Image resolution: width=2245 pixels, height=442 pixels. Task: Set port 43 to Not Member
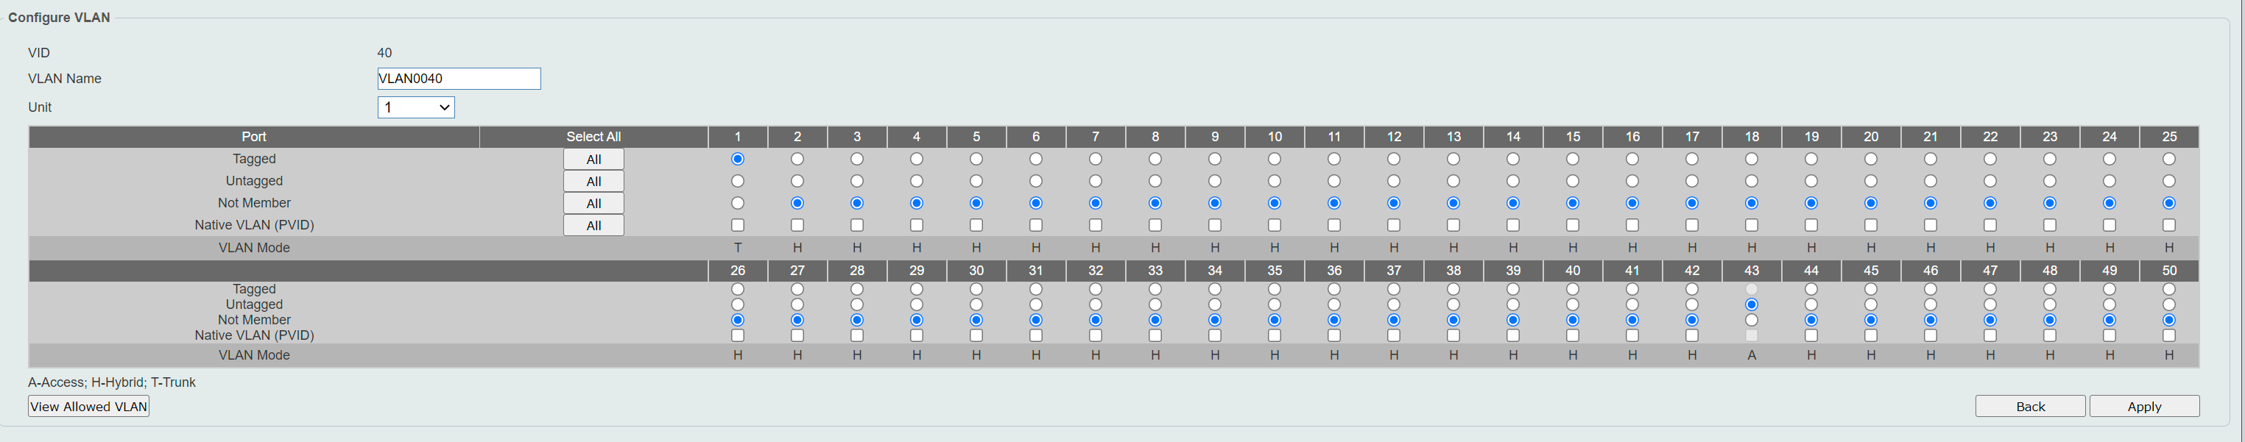(1751, 320)
